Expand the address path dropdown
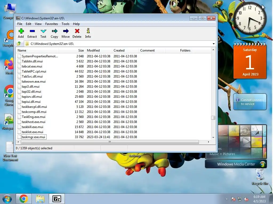273x204 pixels. click(214, 44)
